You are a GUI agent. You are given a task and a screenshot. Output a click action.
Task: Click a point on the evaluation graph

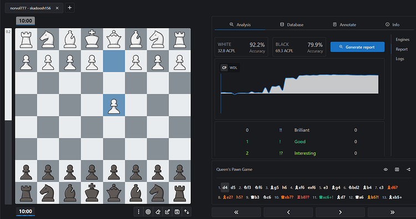(300, 84)
